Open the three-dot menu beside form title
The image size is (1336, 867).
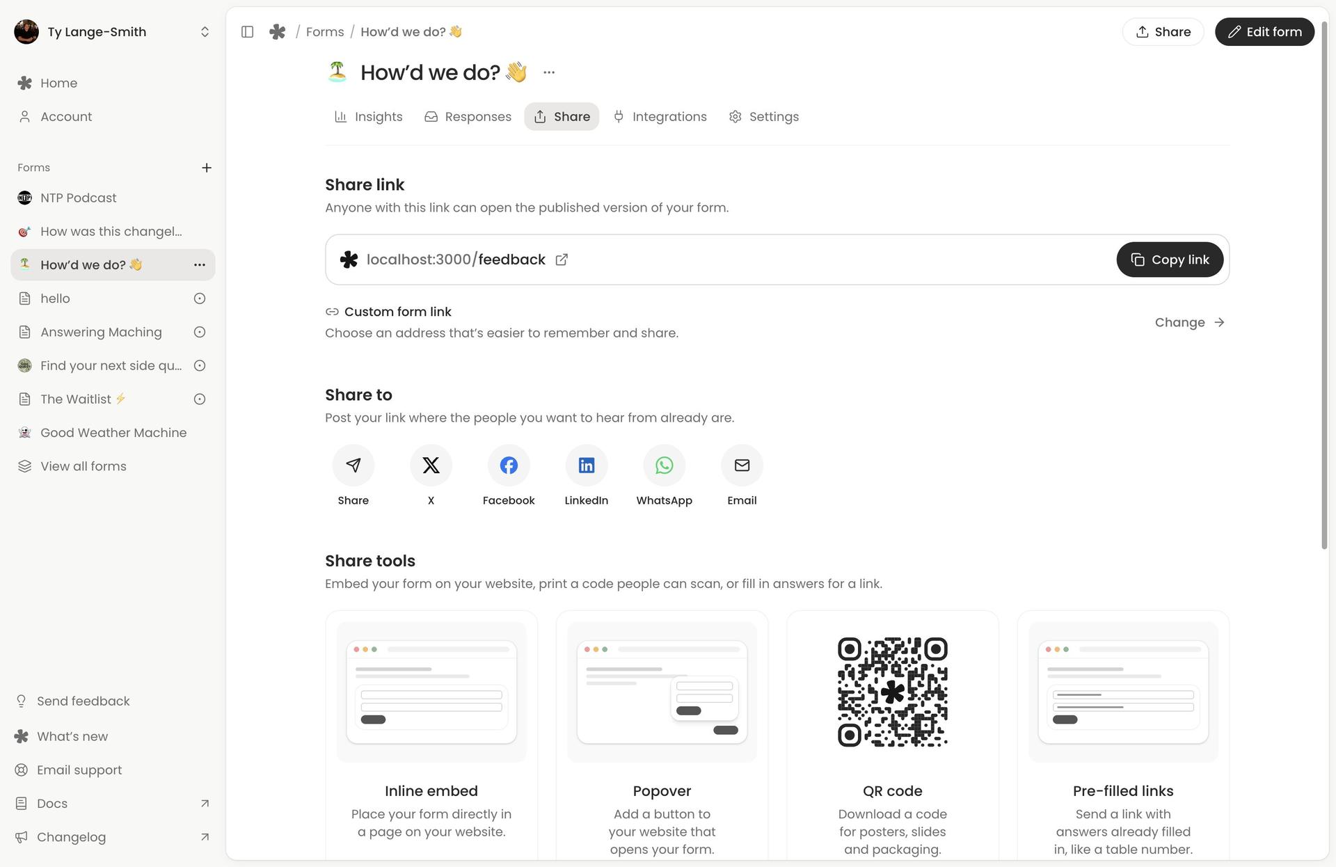[x=549, y=72]
